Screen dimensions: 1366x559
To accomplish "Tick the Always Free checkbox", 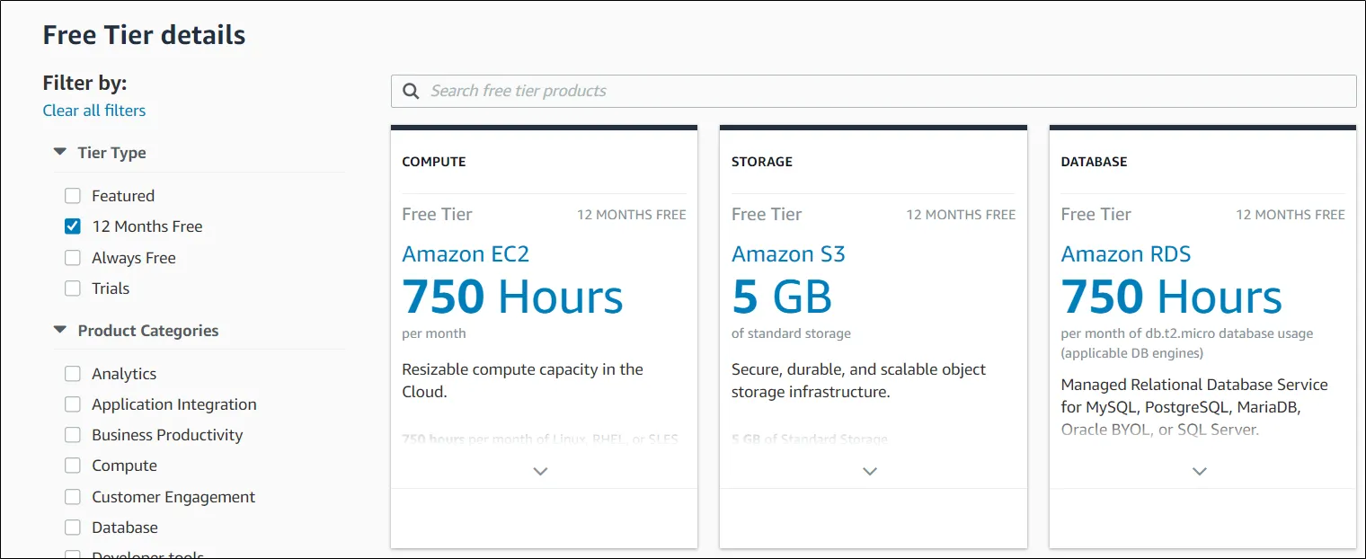I will pyautogui.click(x=73, y=258).
